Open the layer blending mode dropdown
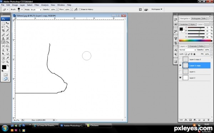214x133 pixels. pos(188,50)
